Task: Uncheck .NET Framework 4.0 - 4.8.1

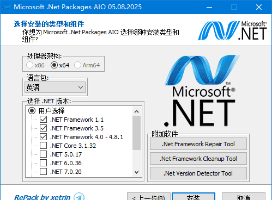Action: tap(43, 137)
